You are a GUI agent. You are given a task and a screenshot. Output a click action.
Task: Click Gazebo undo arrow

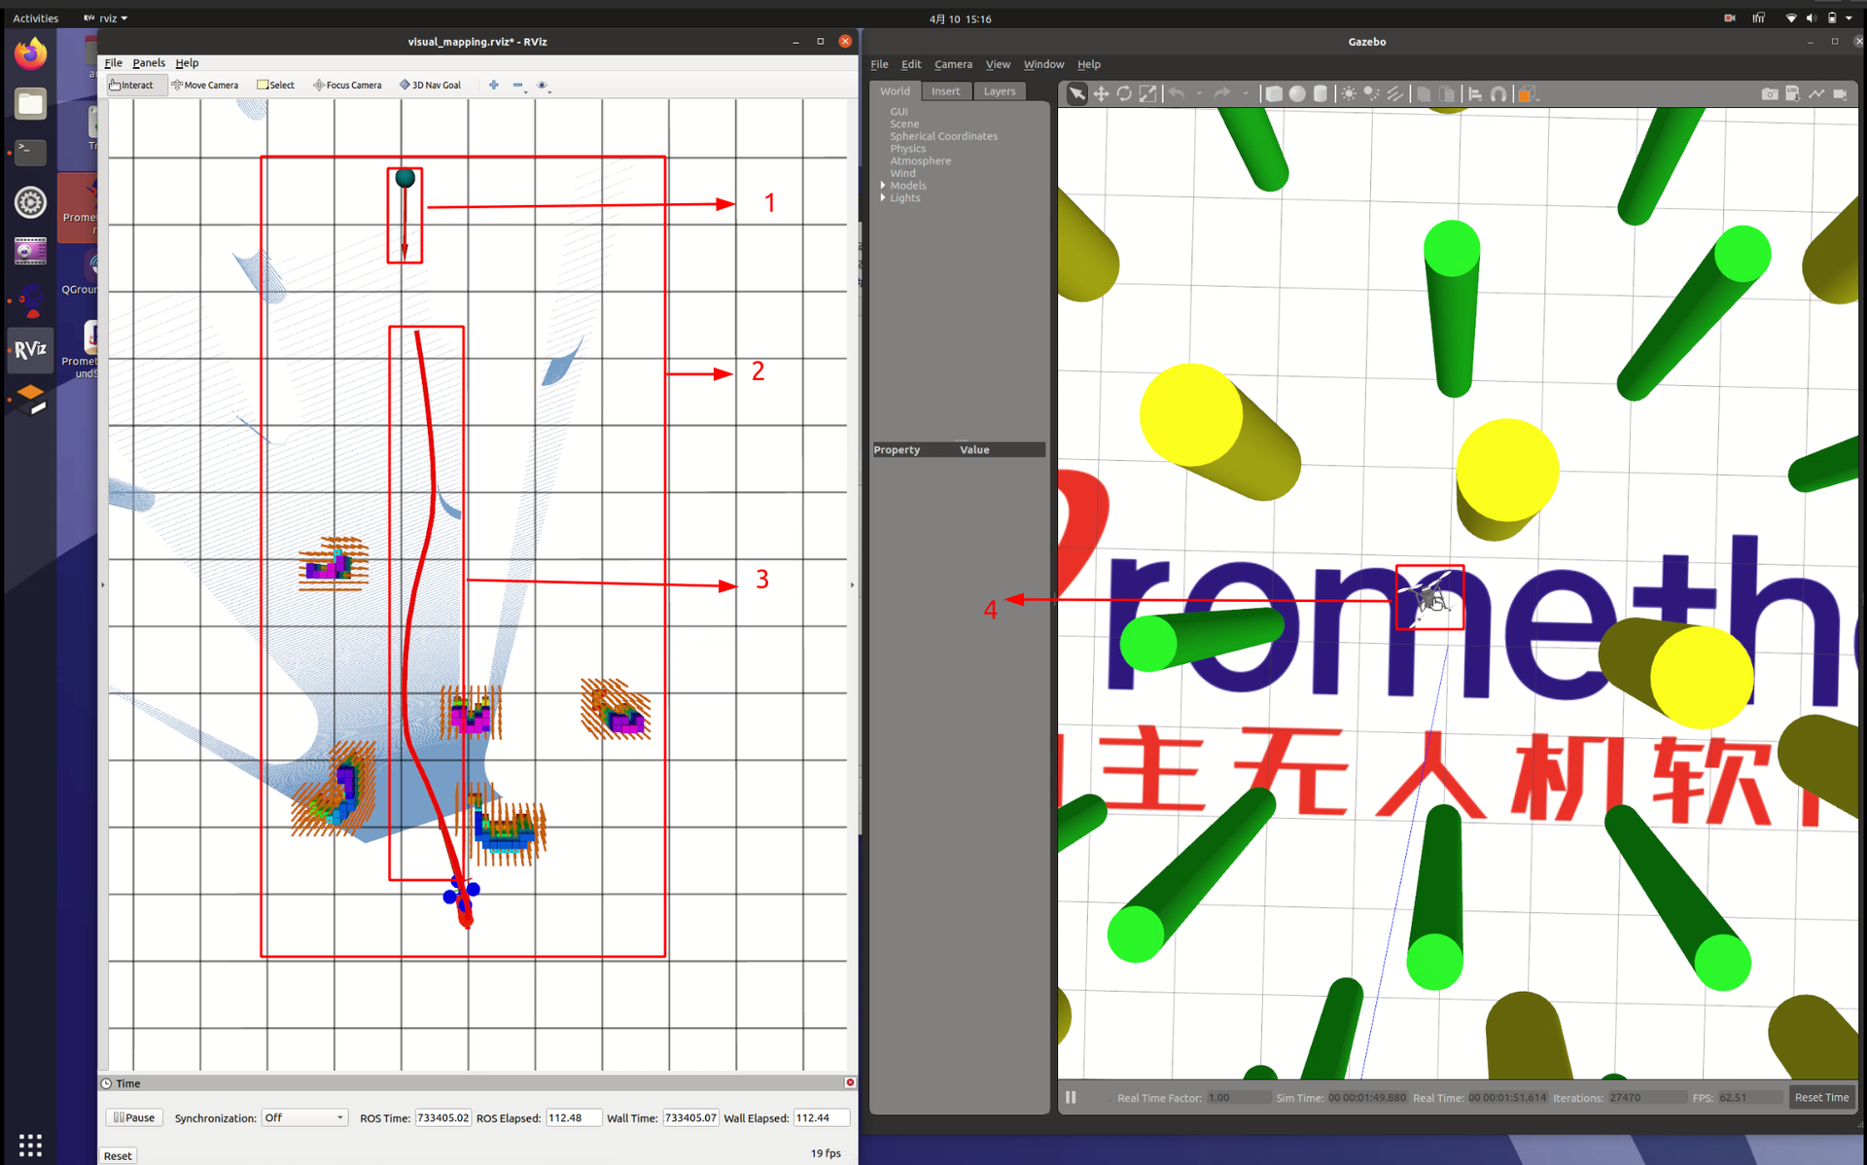tap(1177, 93)
